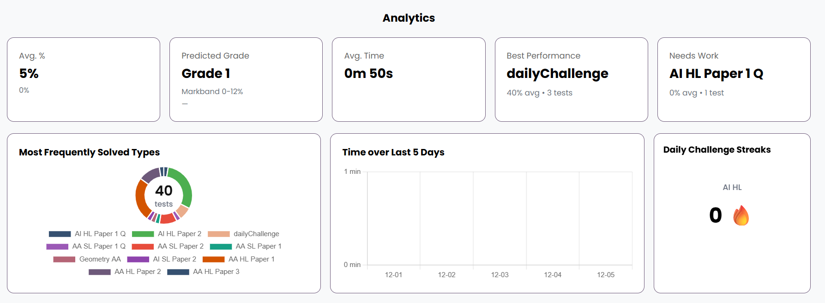Select the AA SL Paper 1 Q legend swatch
Viewport: 825px width, 303px height.
coord(57,246)
